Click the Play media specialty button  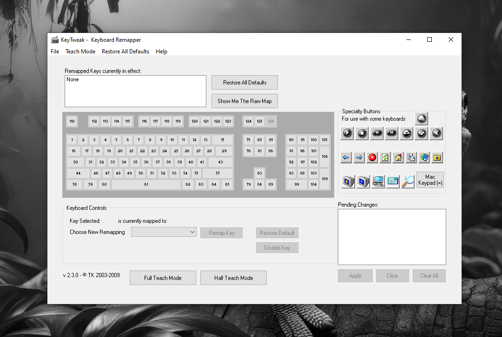tap(347, 134)
